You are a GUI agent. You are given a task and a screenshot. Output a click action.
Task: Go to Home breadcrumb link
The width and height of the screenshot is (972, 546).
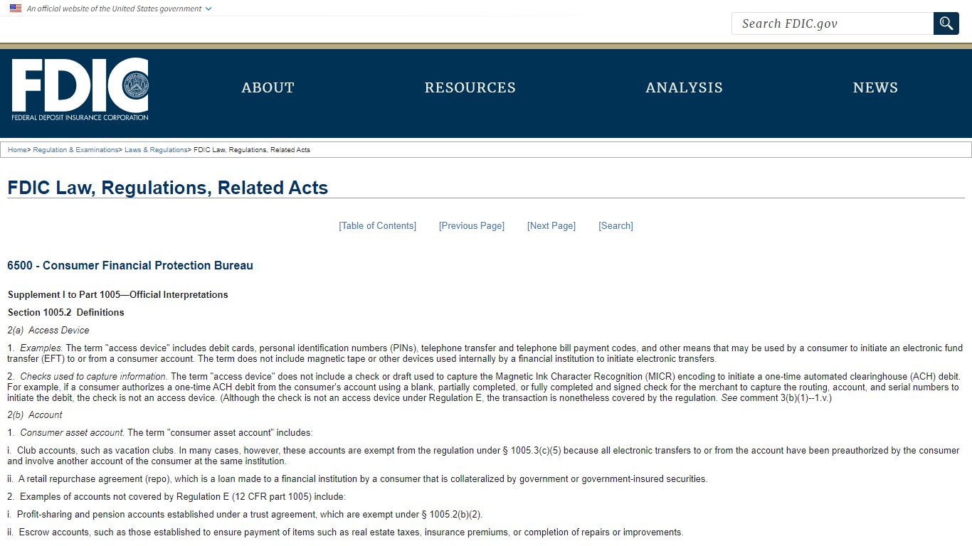17,150
